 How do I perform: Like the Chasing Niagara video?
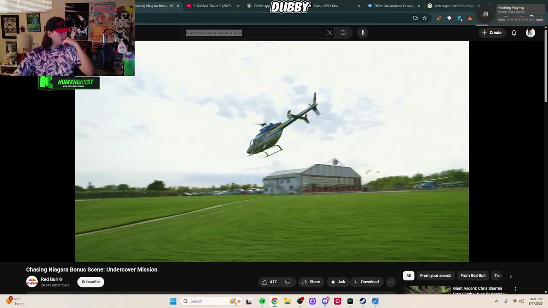(x=269, y=282)
